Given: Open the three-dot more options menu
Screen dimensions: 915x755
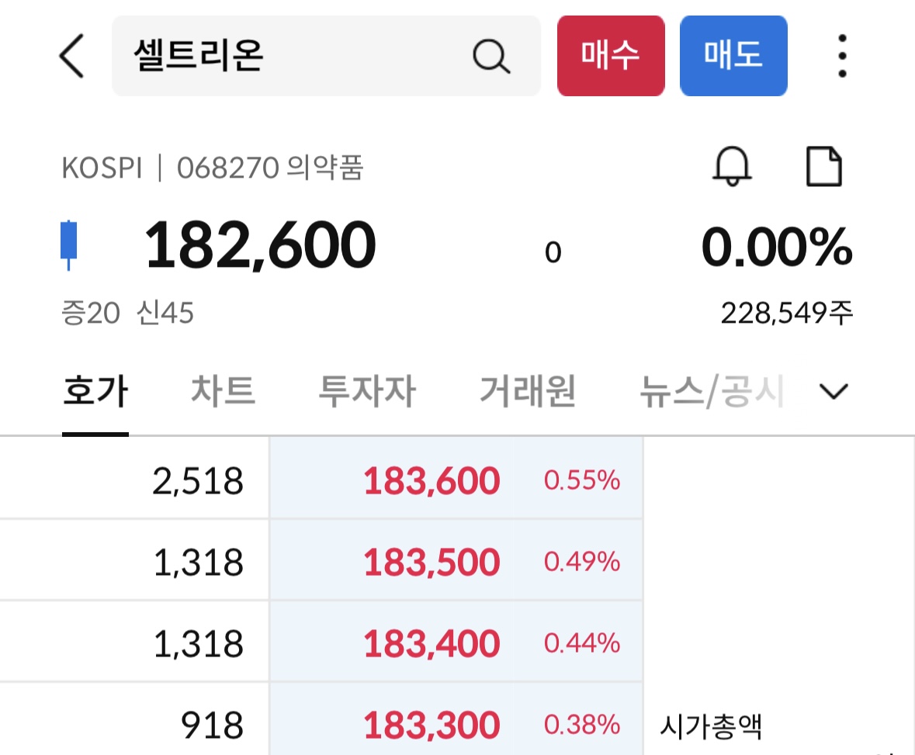Looking at the screenshot, I should point(842,56).
